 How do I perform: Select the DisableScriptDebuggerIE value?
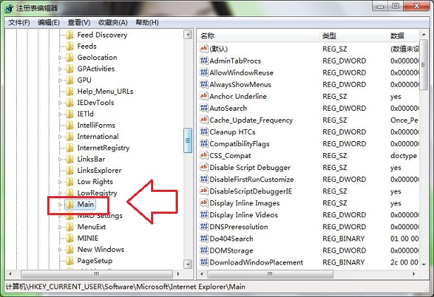click(x=251, y=191)
